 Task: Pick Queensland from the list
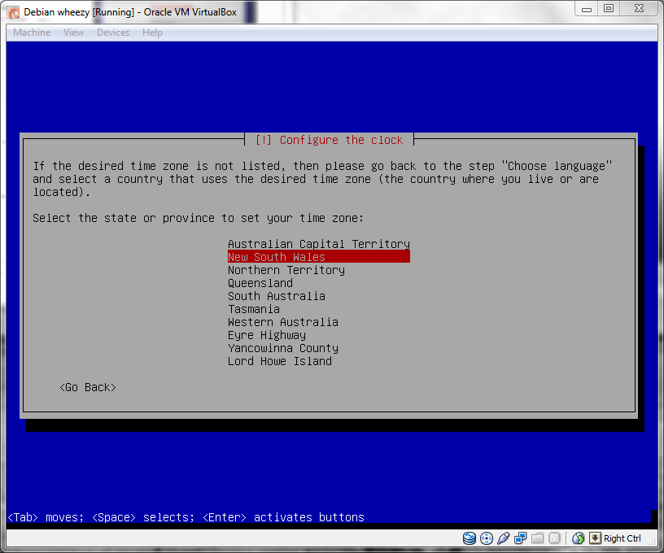click(260, 283)
